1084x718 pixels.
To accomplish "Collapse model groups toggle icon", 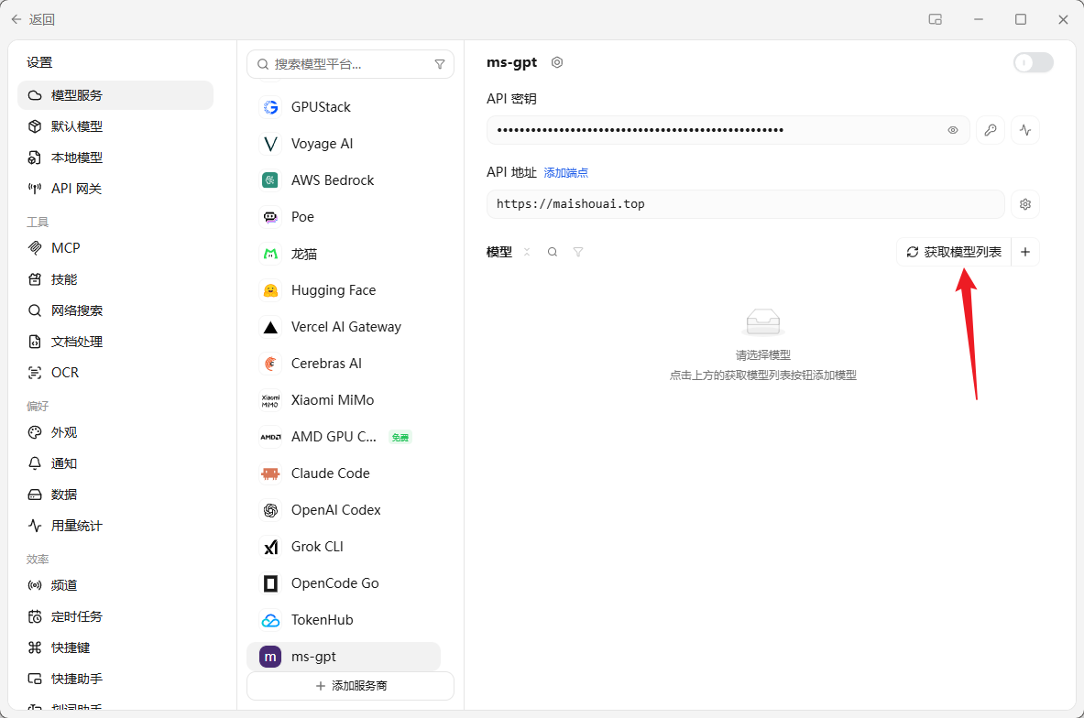I will (x=527, y=252).
